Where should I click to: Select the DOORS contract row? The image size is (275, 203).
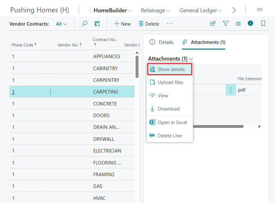[x=72, y=115]
